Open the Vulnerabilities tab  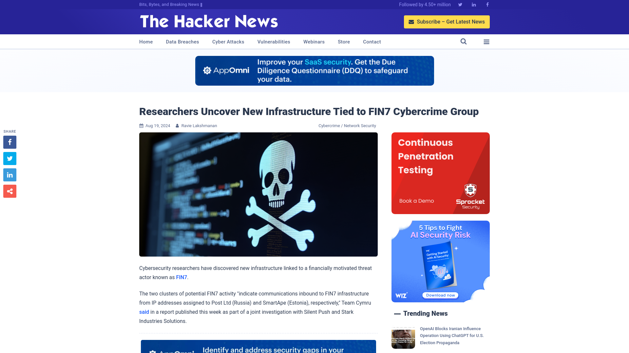point(274,42)
